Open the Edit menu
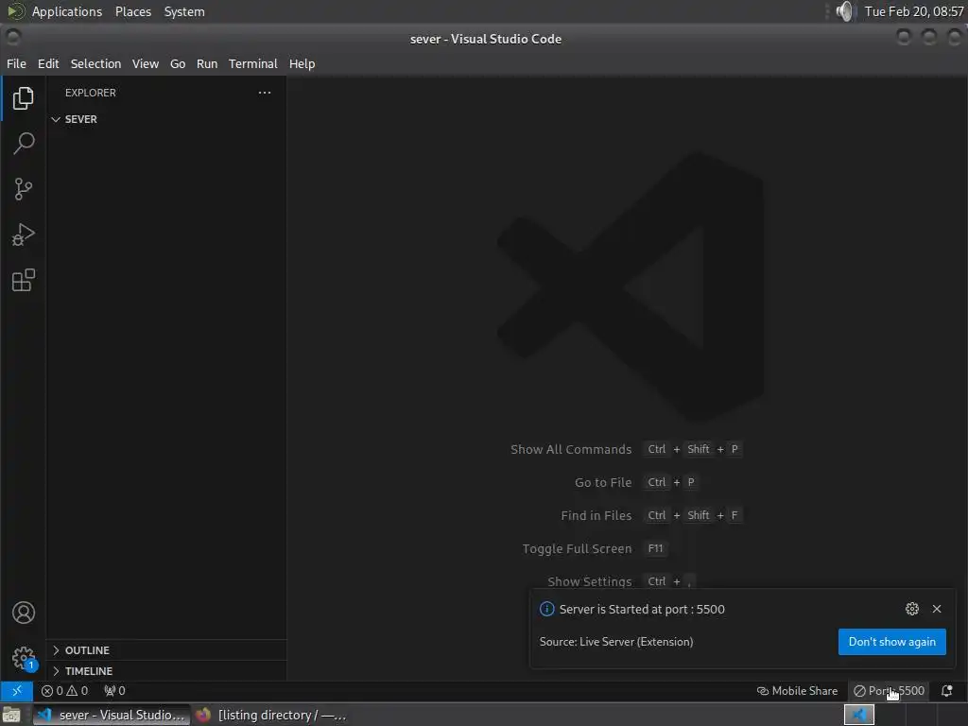The width and height of the screenshot is (968, 726). pos(48,63)
